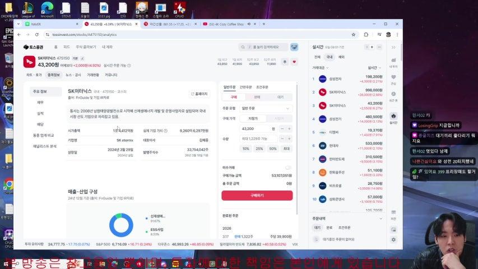Bookmark this page with the star icon

[354, 35]
